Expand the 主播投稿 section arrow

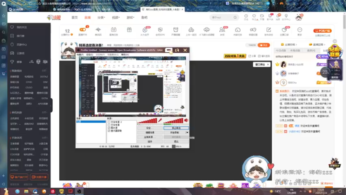(x=296, y=45)
